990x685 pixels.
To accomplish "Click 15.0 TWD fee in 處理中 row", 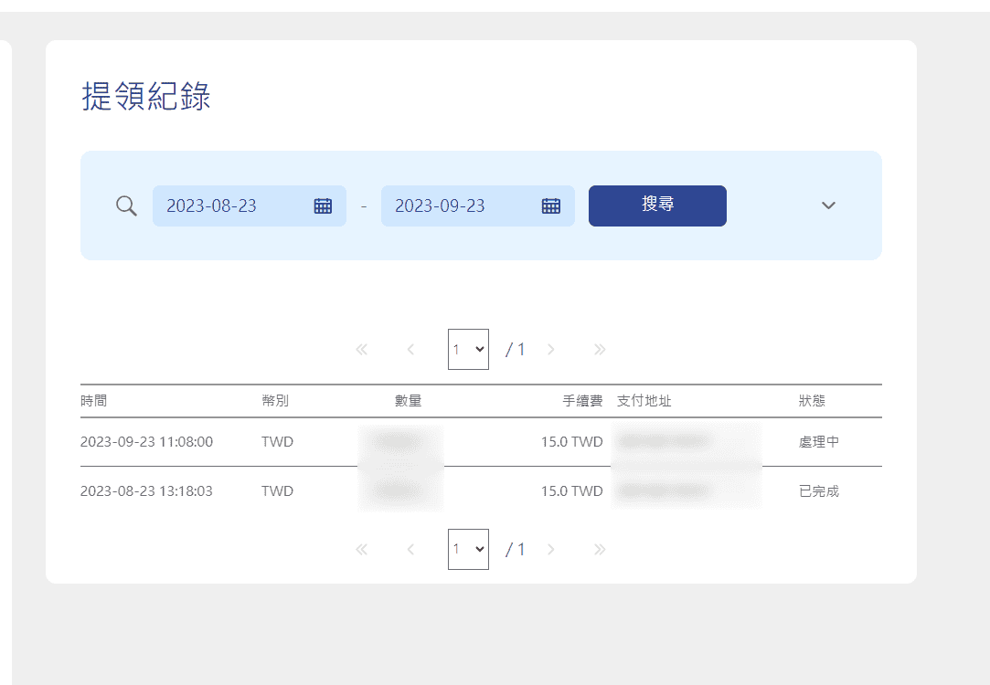I will click(571, 441).
